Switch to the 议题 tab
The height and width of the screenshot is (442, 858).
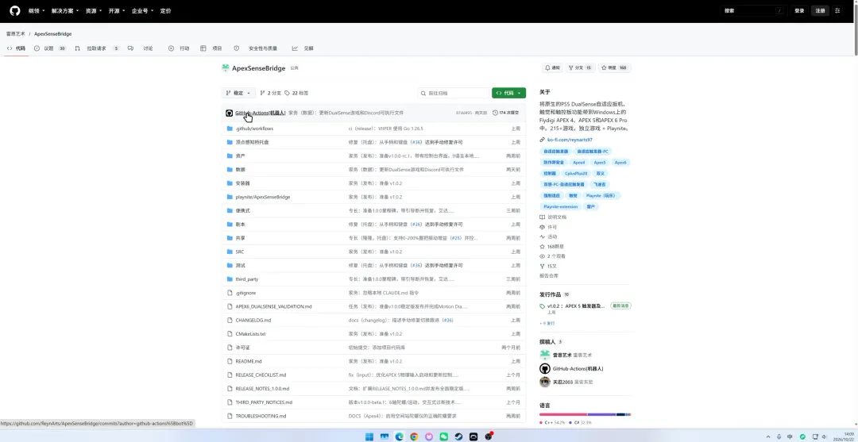(50, 48)
